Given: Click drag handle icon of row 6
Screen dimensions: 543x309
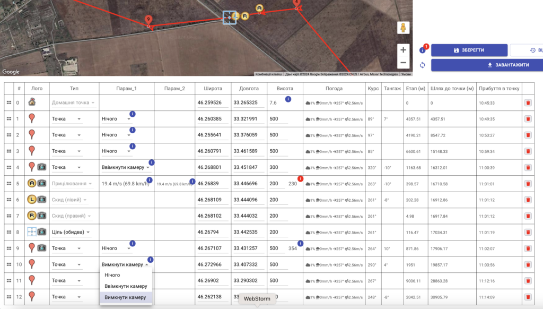Looking at the screenshot, I should point(8,200).
